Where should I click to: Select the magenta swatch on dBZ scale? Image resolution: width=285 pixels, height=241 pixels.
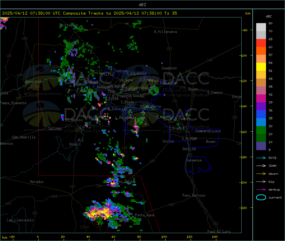click(261, 98)
